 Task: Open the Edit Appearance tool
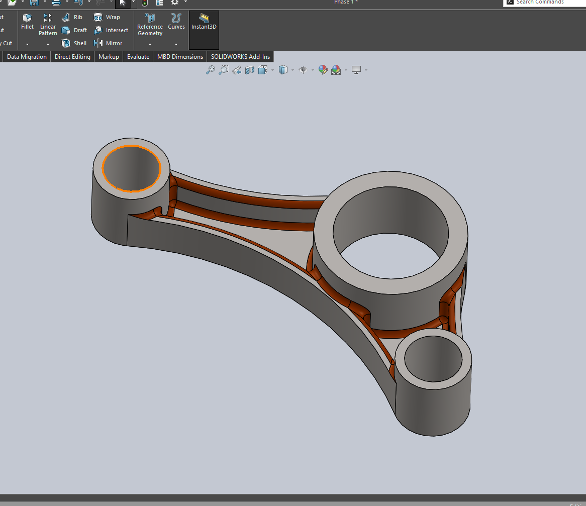pyautogui.click(x=323, y=70)
